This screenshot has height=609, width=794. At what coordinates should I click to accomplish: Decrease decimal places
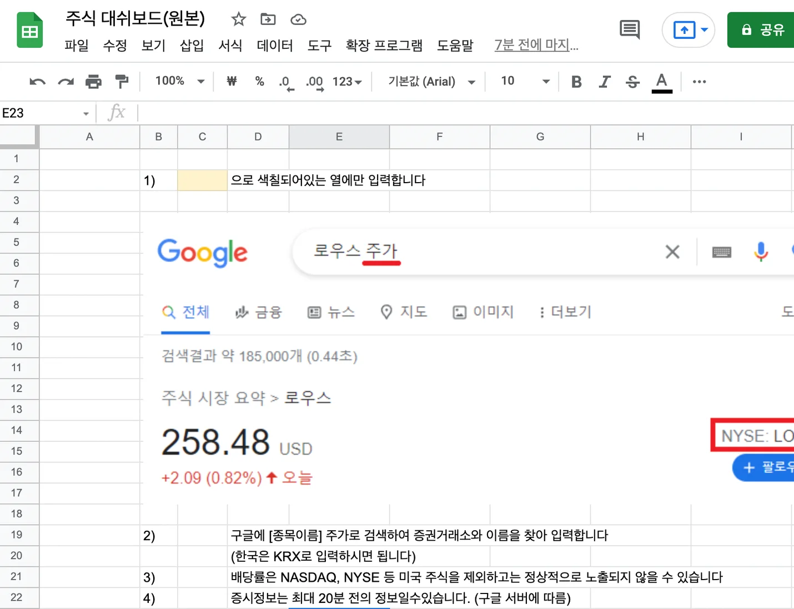click(x=285, y=83)
